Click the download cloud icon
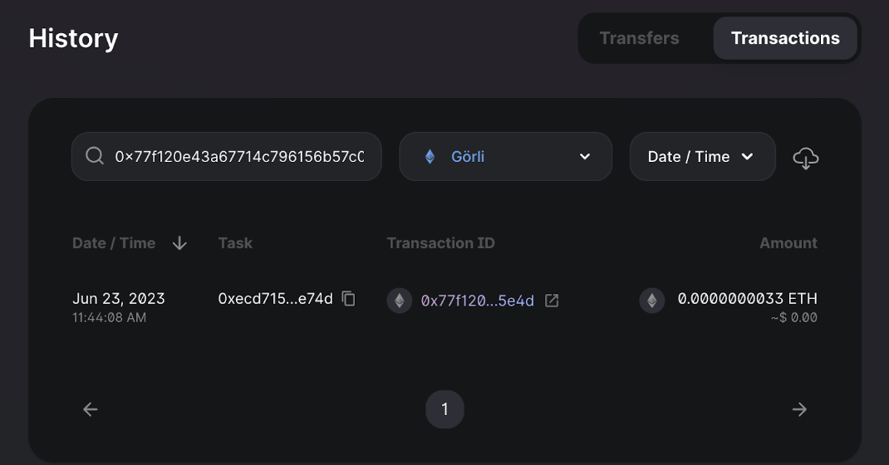 (806, 157)
